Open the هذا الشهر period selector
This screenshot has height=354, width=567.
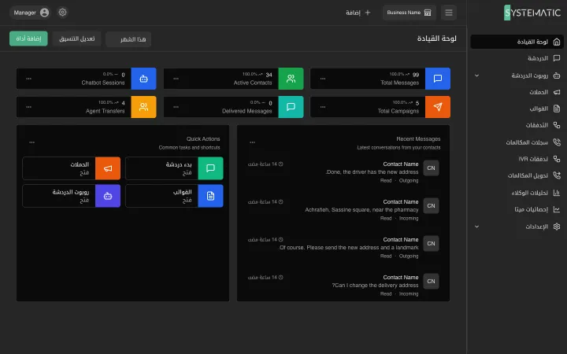tap(128, 39)
